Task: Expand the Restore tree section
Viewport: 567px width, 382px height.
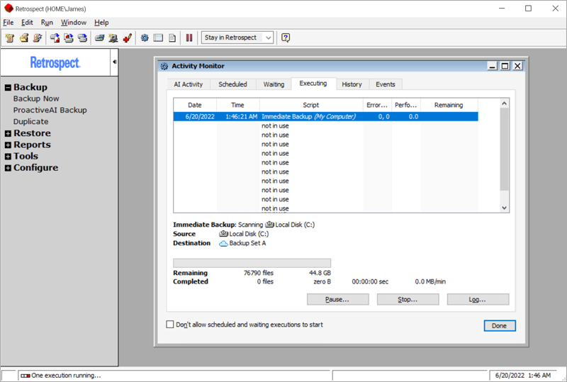Action: coord(8,133)
